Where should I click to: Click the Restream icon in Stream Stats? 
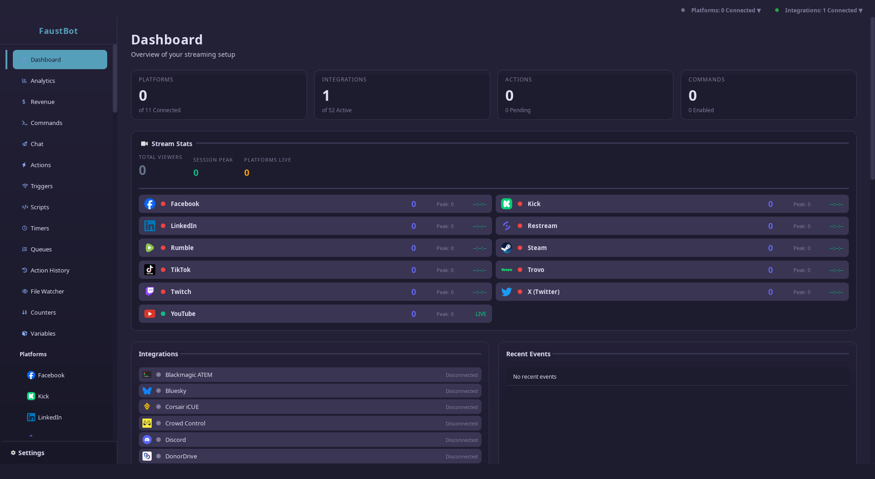click(x=506, y=226)
